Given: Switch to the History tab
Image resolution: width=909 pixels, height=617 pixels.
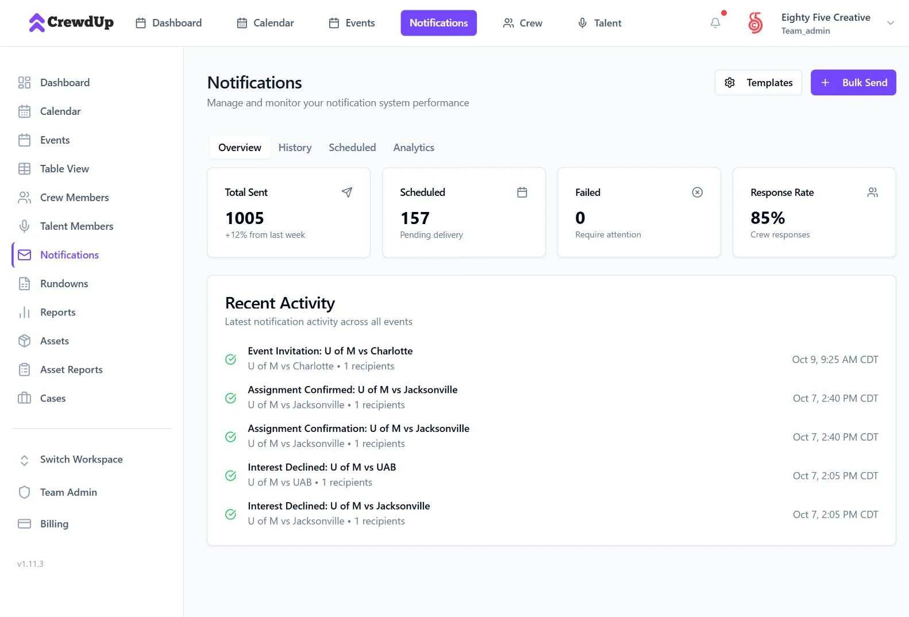Looking at the screenshot, I should pyautogui.click(x=295, y=148).
